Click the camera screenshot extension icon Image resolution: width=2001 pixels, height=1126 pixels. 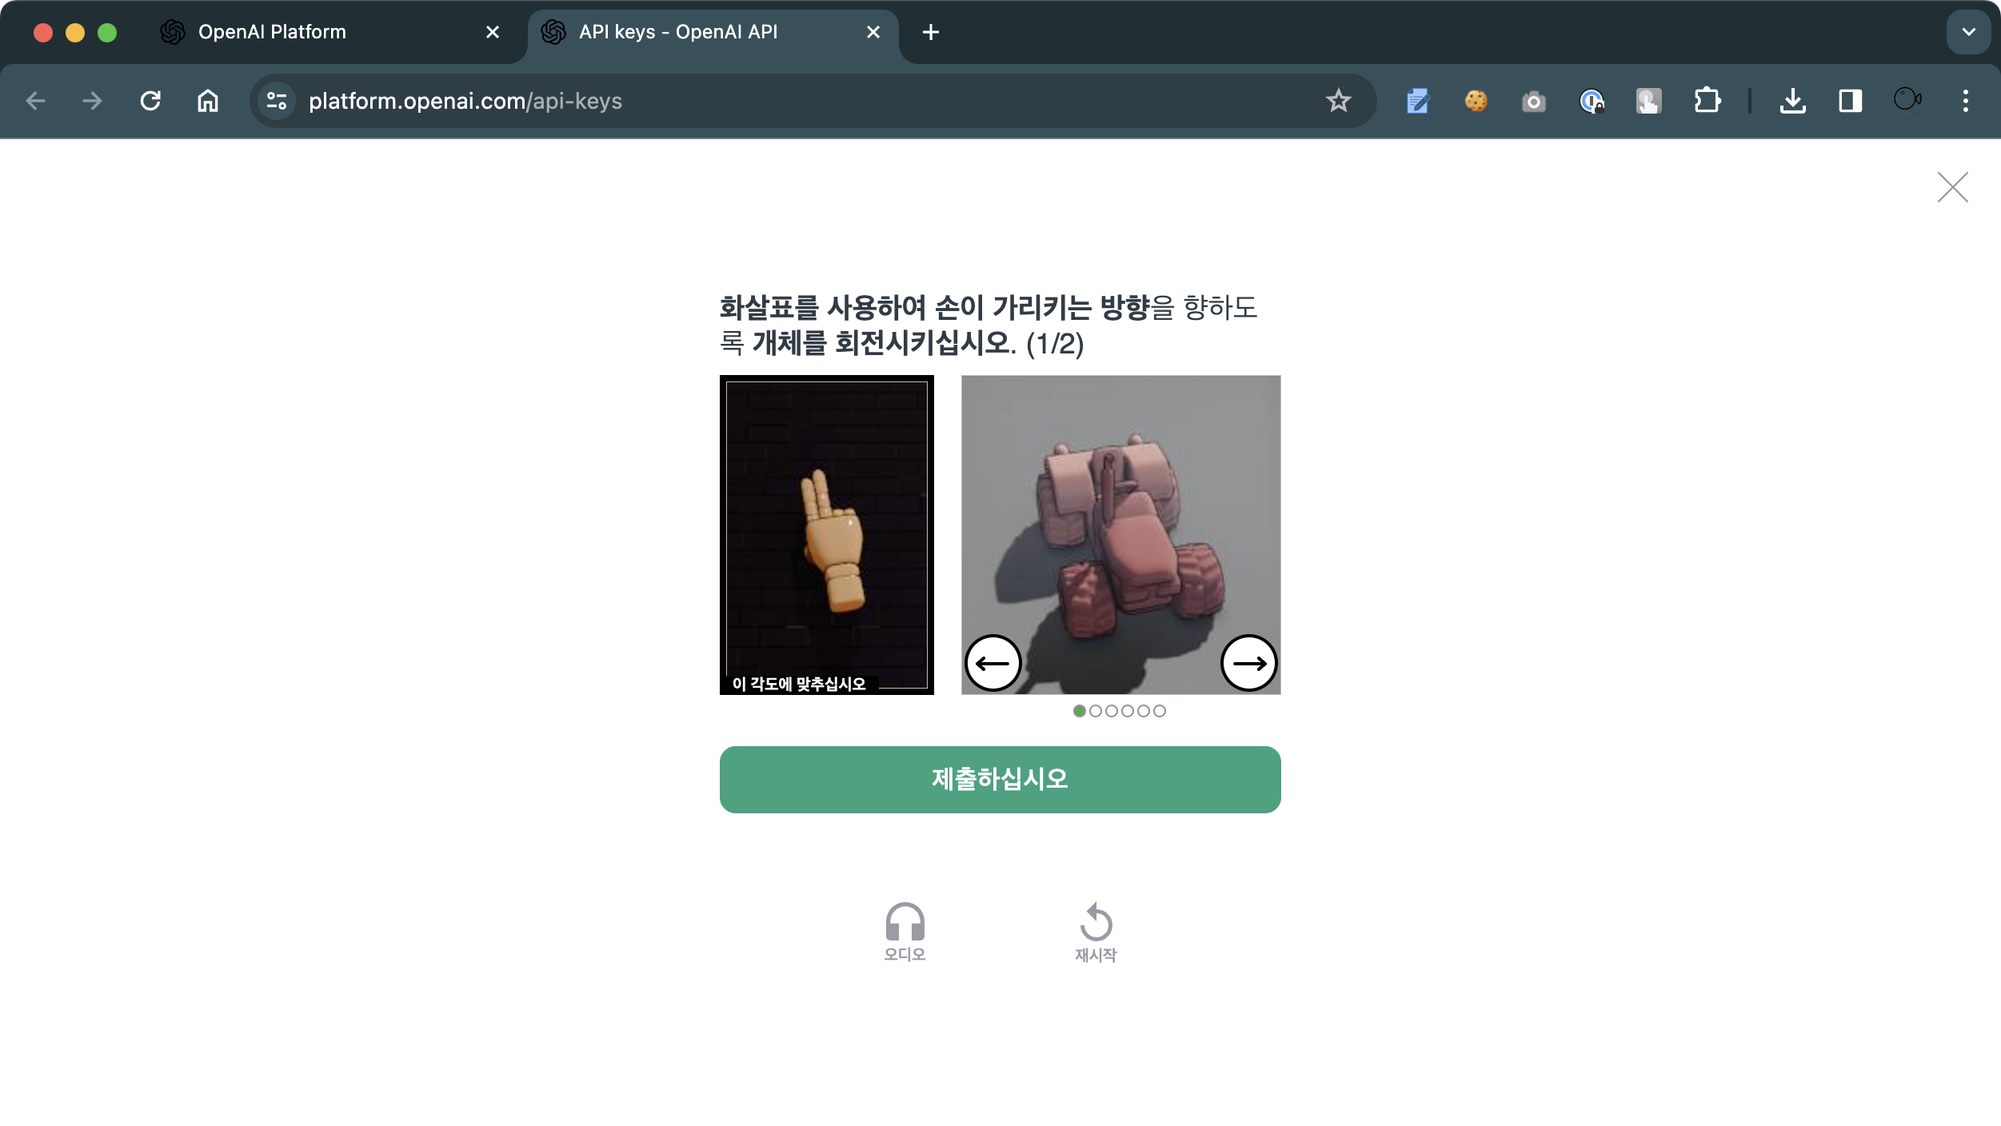pos(1533,102)
